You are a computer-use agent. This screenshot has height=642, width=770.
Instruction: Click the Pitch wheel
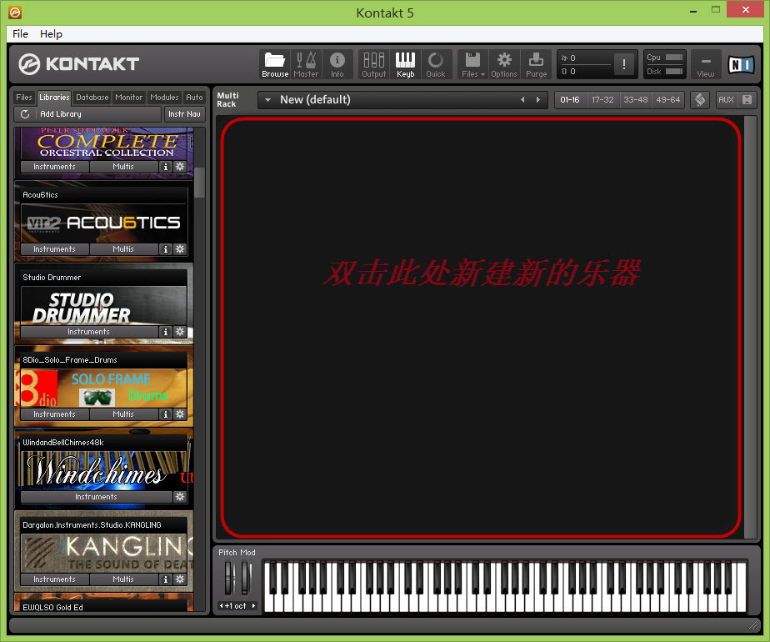coord(229,578)
